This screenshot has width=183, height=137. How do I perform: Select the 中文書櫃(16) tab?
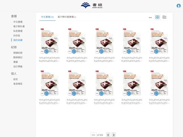coord(47,17)
